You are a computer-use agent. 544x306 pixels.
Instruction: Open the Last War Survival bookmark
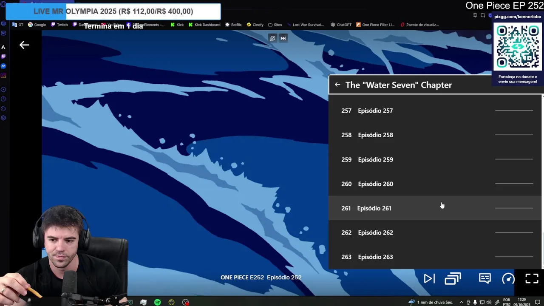306,25
